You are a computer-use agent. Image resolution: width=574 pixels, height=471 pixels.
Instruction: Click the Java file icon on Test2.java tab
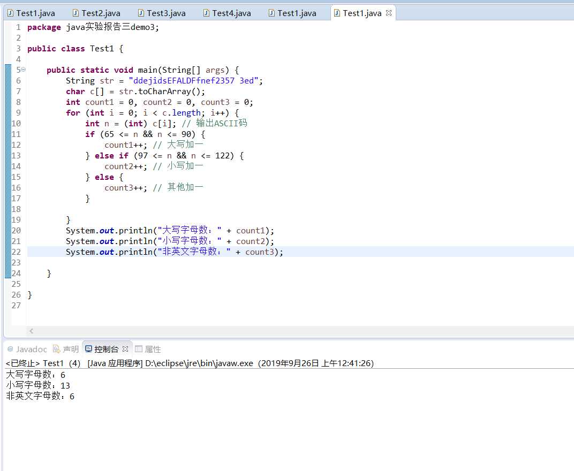tap(76, 13)
